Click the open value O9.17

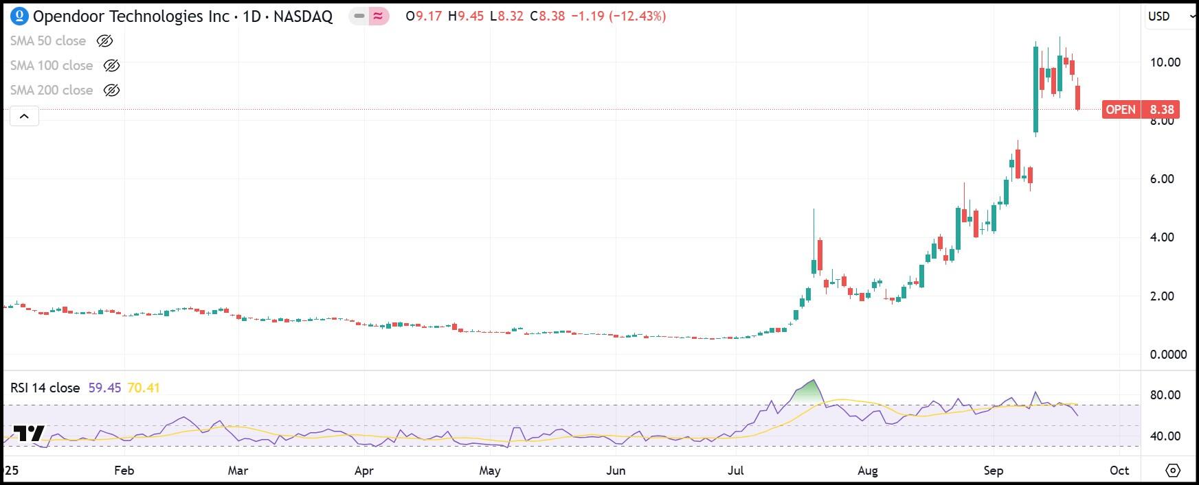(x=423, y=16)
